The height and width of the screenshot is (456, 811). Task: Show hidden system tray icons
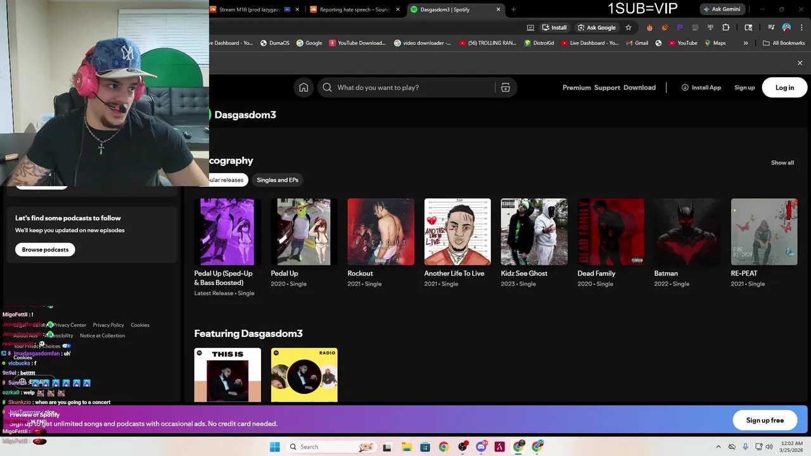[x=718, y=446]
